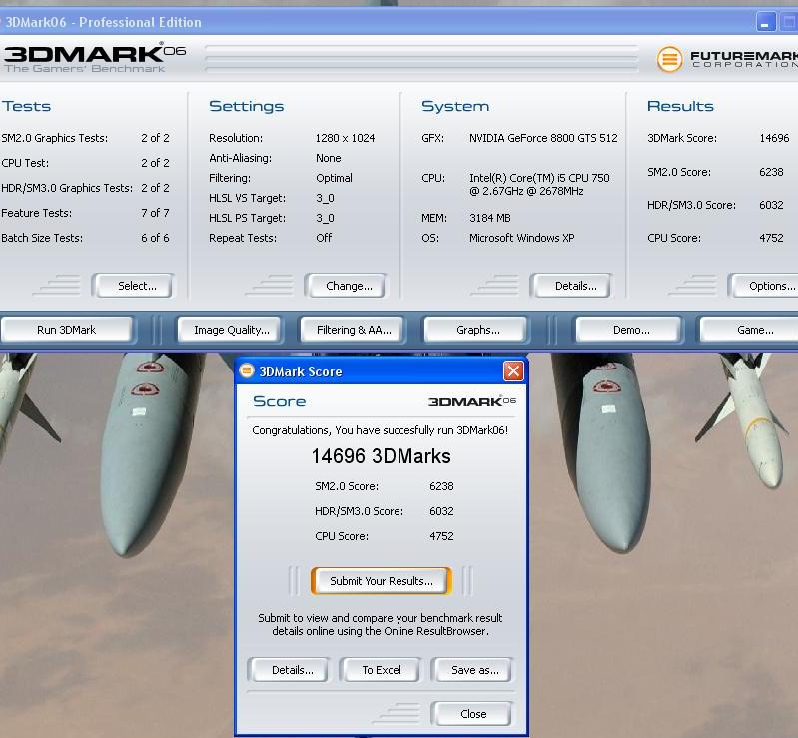Click the Settings section heading
Screen dimensions: 798x738
point(247,106)
